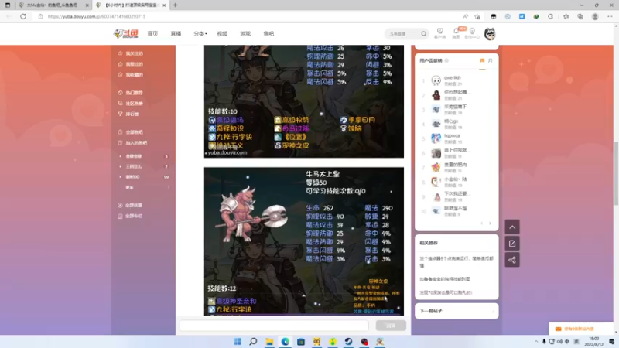Click the Douyu logo in the header
The image size is (619, 348).
click(125, 34)
